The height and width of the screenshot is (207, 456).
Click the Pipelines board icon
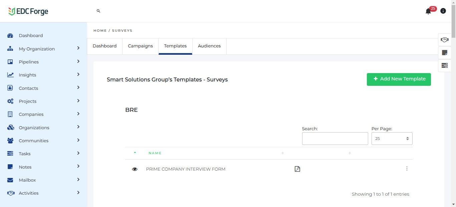[x=10, y=62]
